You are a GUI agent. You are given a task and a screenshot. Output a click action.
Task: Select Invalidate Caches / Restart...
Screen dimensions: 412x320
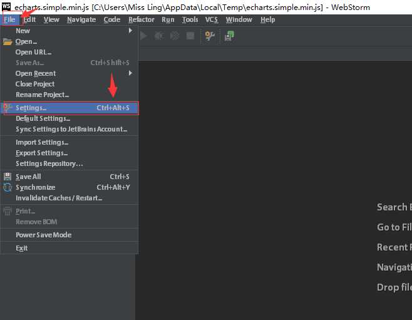point(70,198)
